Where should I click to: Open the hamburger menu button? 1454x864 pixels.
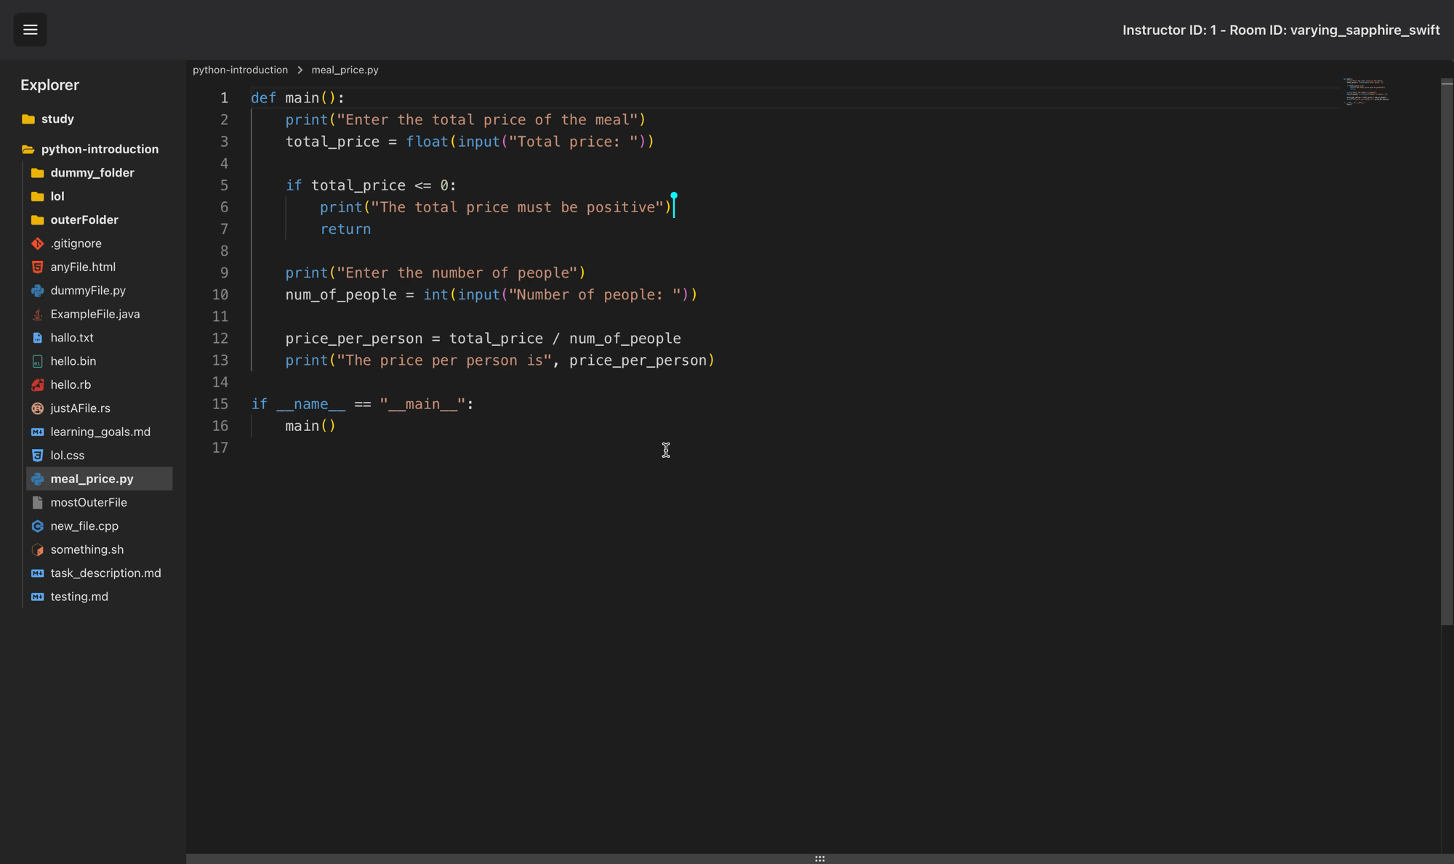tap(30, 30)
